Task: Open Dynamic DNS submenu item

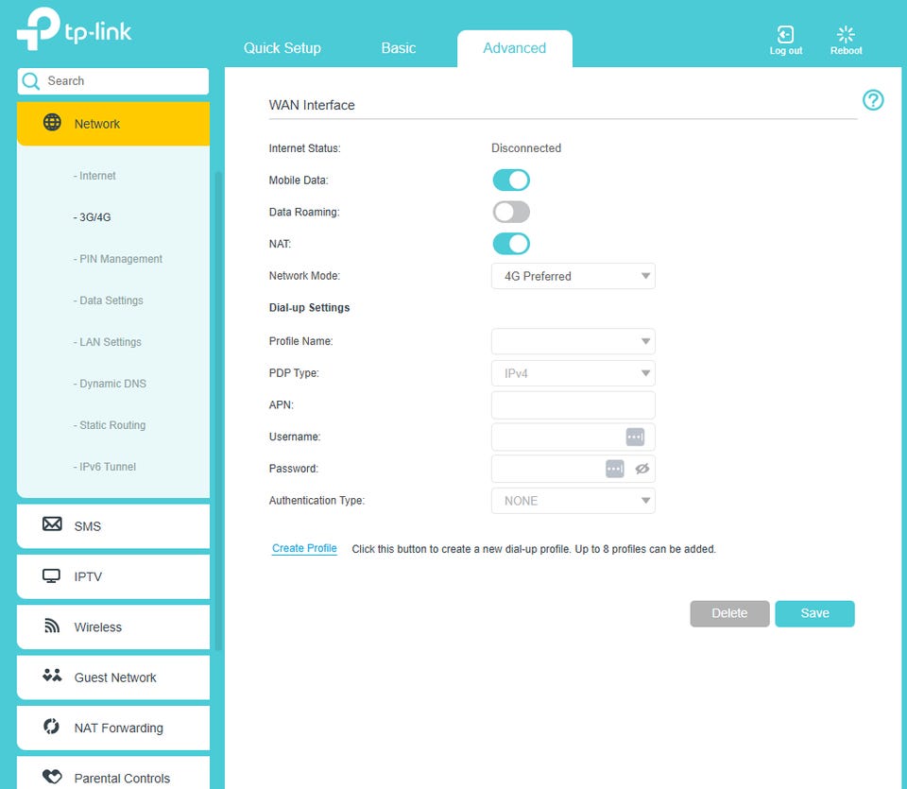Action: click(x=110, y=384)
